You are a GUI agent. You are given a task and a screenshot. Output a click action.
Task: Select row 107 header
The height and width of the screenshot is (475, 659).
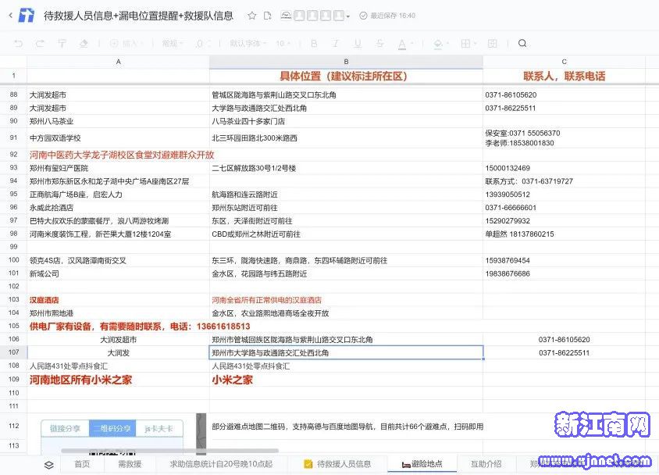pyautogui.click(x=13, y=352)
